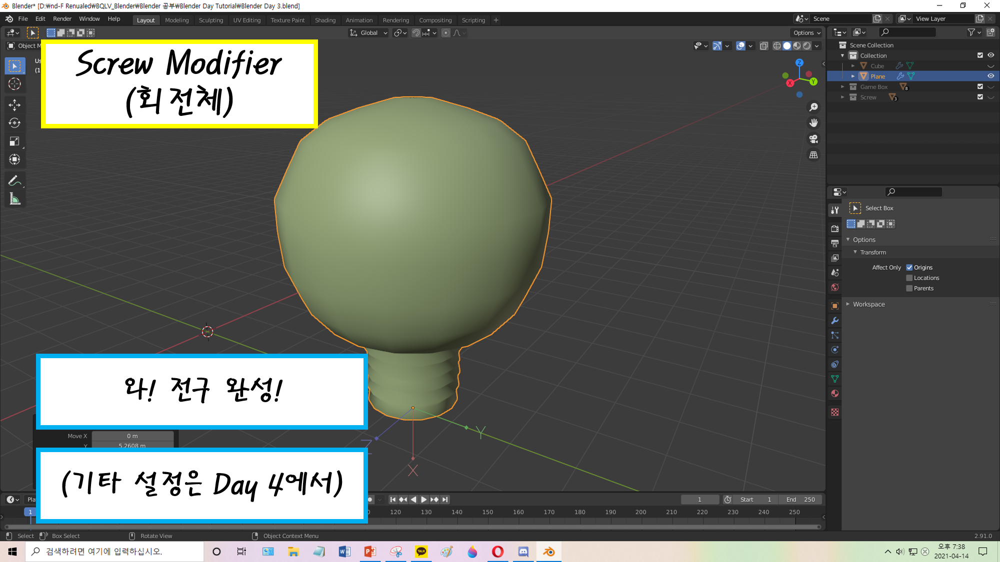Enable Locations affect-only checkbox
This screenshot has height=562, width=1000.
[x=909, y=278]
